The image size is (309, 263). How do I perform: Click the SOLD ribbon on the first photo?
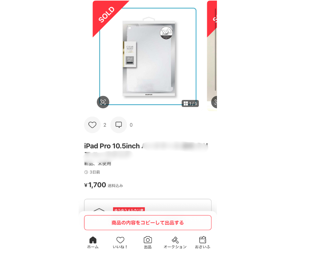pyautogui.click(x=107, y=14)
